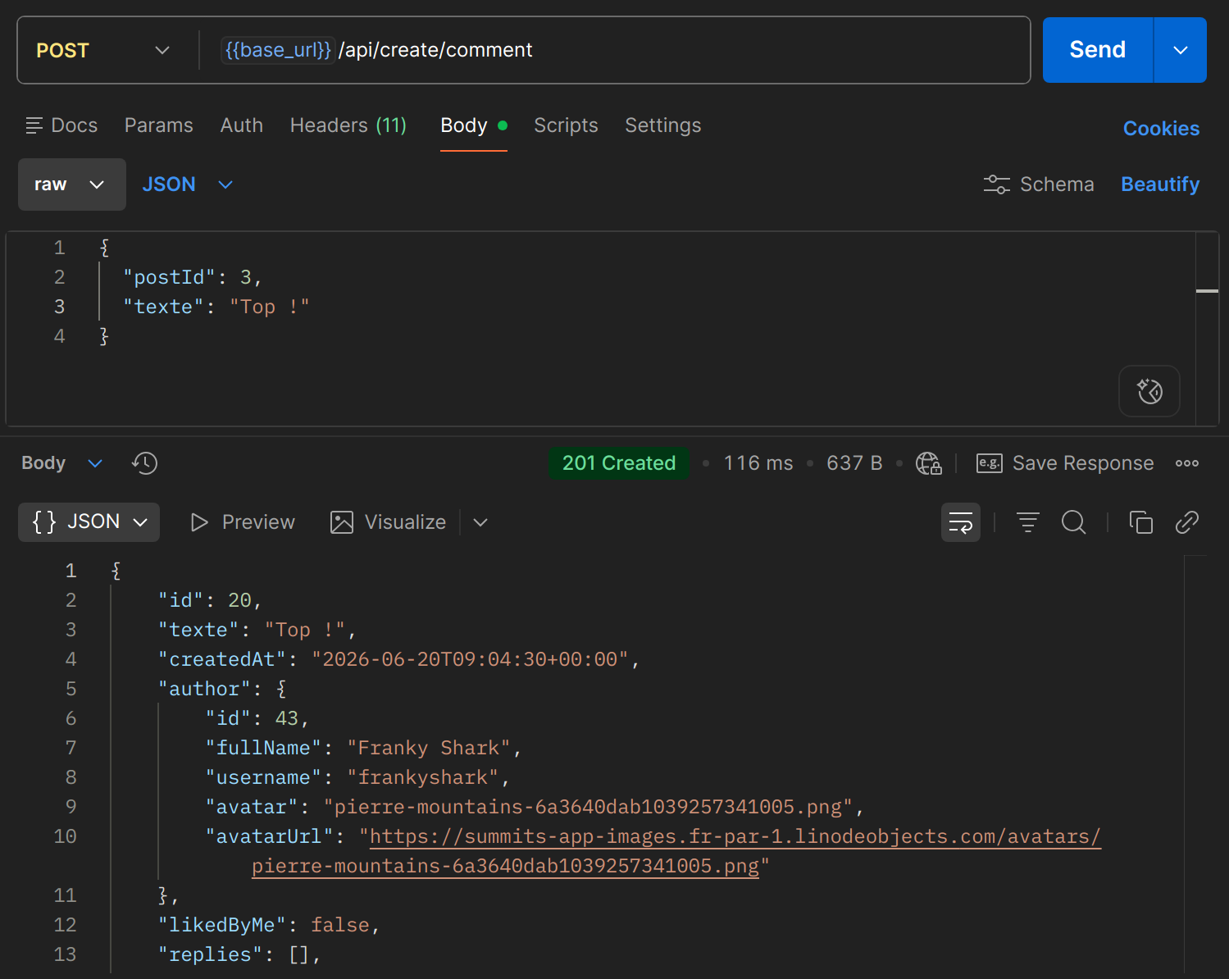Screen dimensions: 1229x979
Task: Click Beautify to format the body
Action: (1160, 184)
